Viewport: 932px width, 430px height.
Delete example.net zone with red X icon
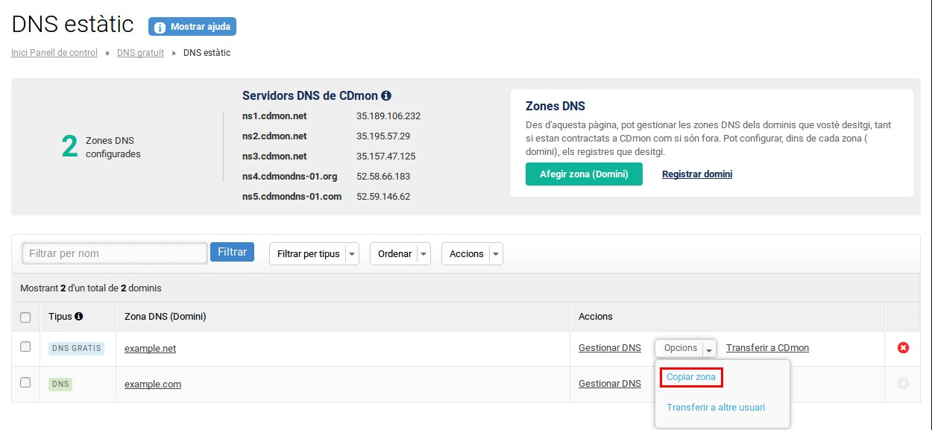click(x=903, y=348)
